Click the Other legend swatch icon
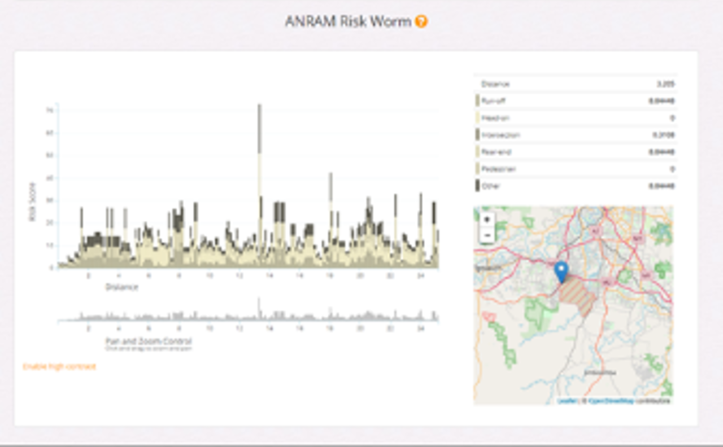 [x=477, y=185]
